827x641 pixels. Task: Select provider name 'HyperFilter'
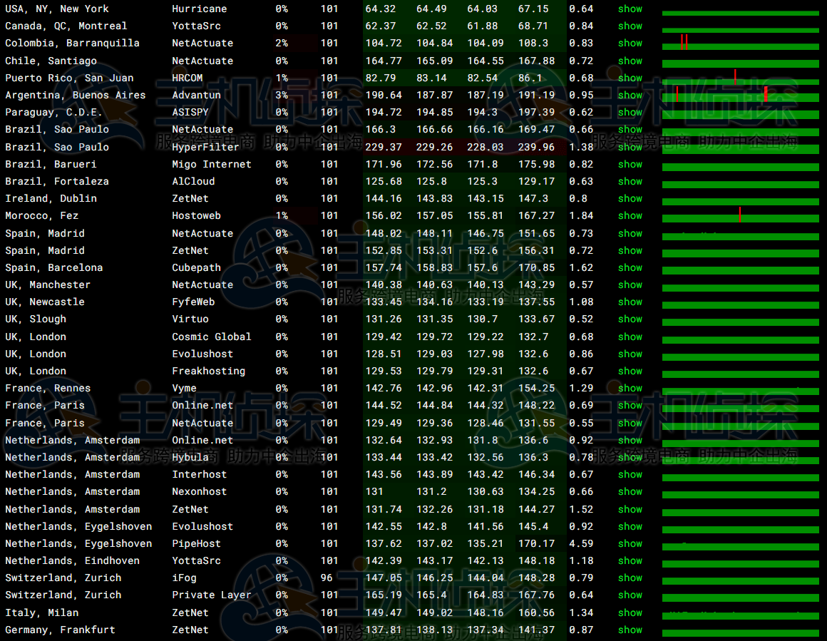tap(206, 147)
